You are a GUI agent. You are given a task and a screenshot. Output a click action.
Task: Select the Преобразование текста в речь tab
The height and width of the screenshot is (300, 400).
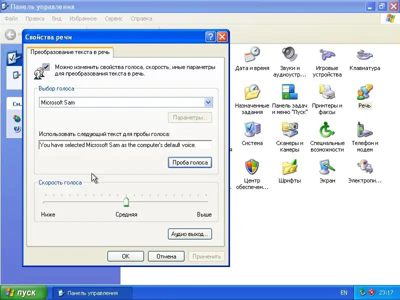coord(70,52)
